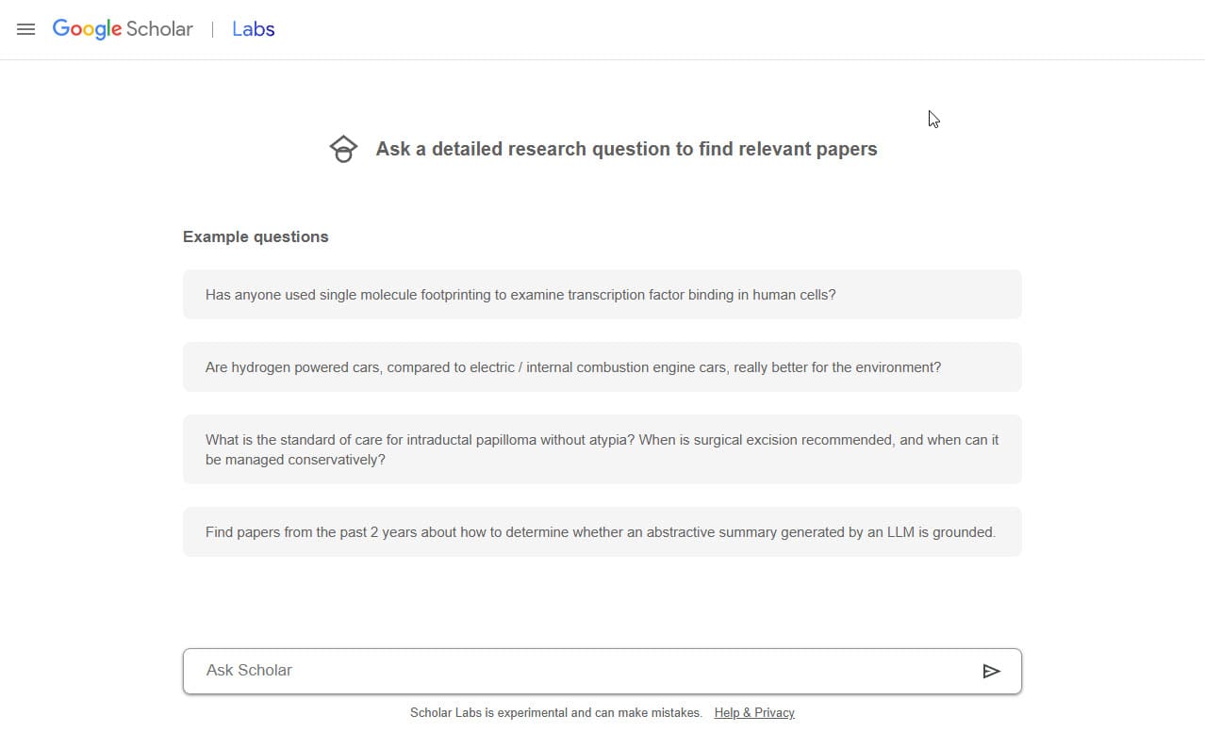
Task: Open the Labs link in header
Action: (x=253, y=29)
